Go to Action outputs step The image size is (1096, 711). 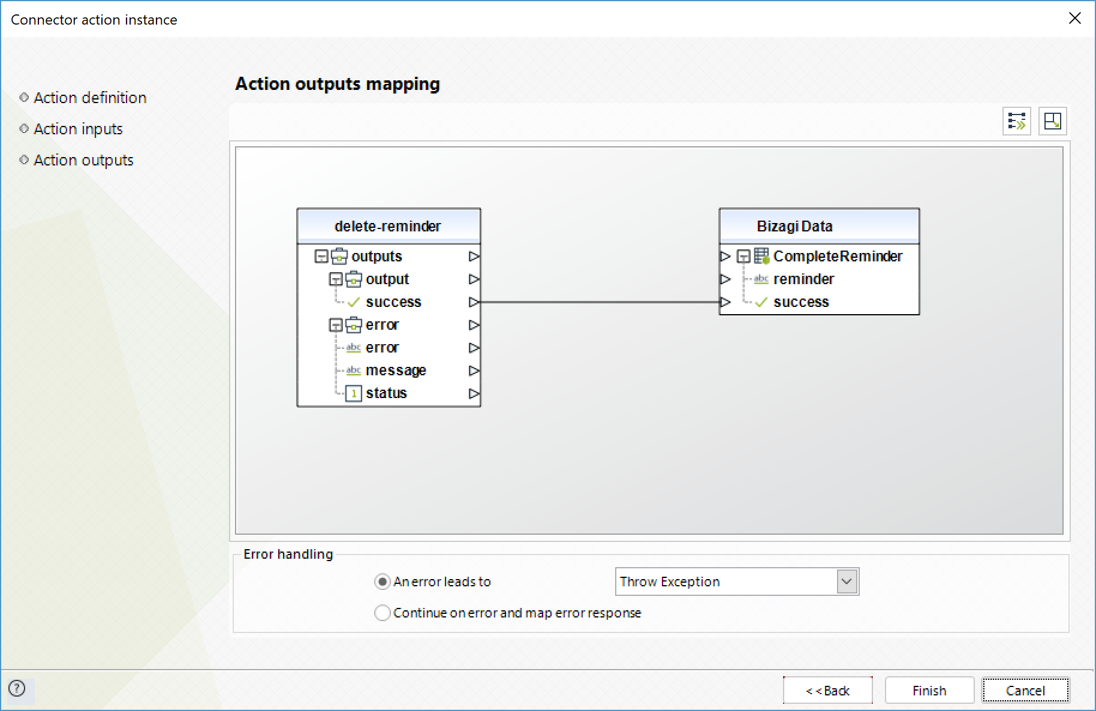[83, 160]
